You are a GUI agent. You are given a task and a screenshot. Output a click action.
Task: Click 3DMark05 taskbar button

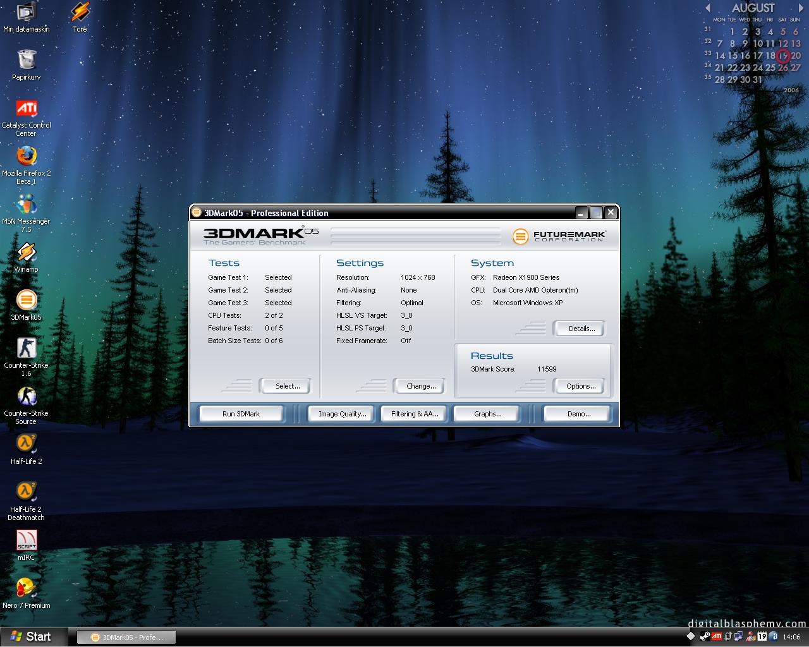pyautogui.click(x=126, y=638)
